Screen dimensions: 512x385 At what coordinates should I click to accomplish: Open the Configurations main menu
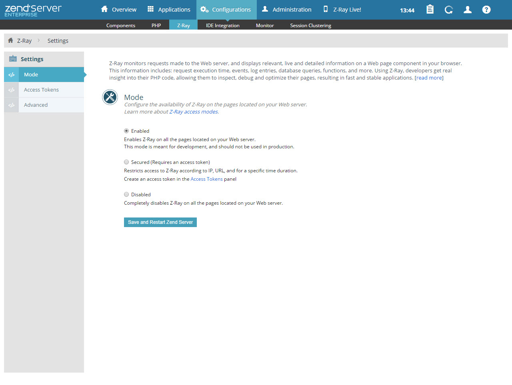(x=226, y=10)
